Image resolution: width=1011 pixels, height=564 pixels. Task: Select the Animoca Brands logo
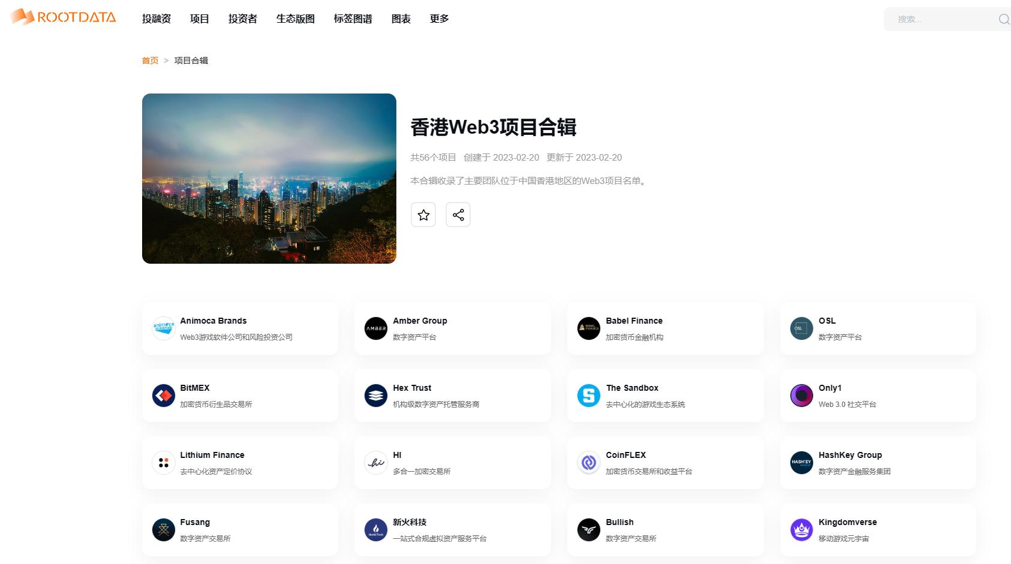[163, 328]
